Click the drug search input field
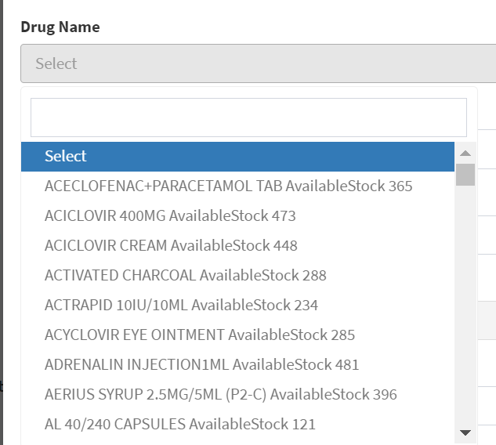The height and width of the screenshot is (445, 496). coord(248,118)
